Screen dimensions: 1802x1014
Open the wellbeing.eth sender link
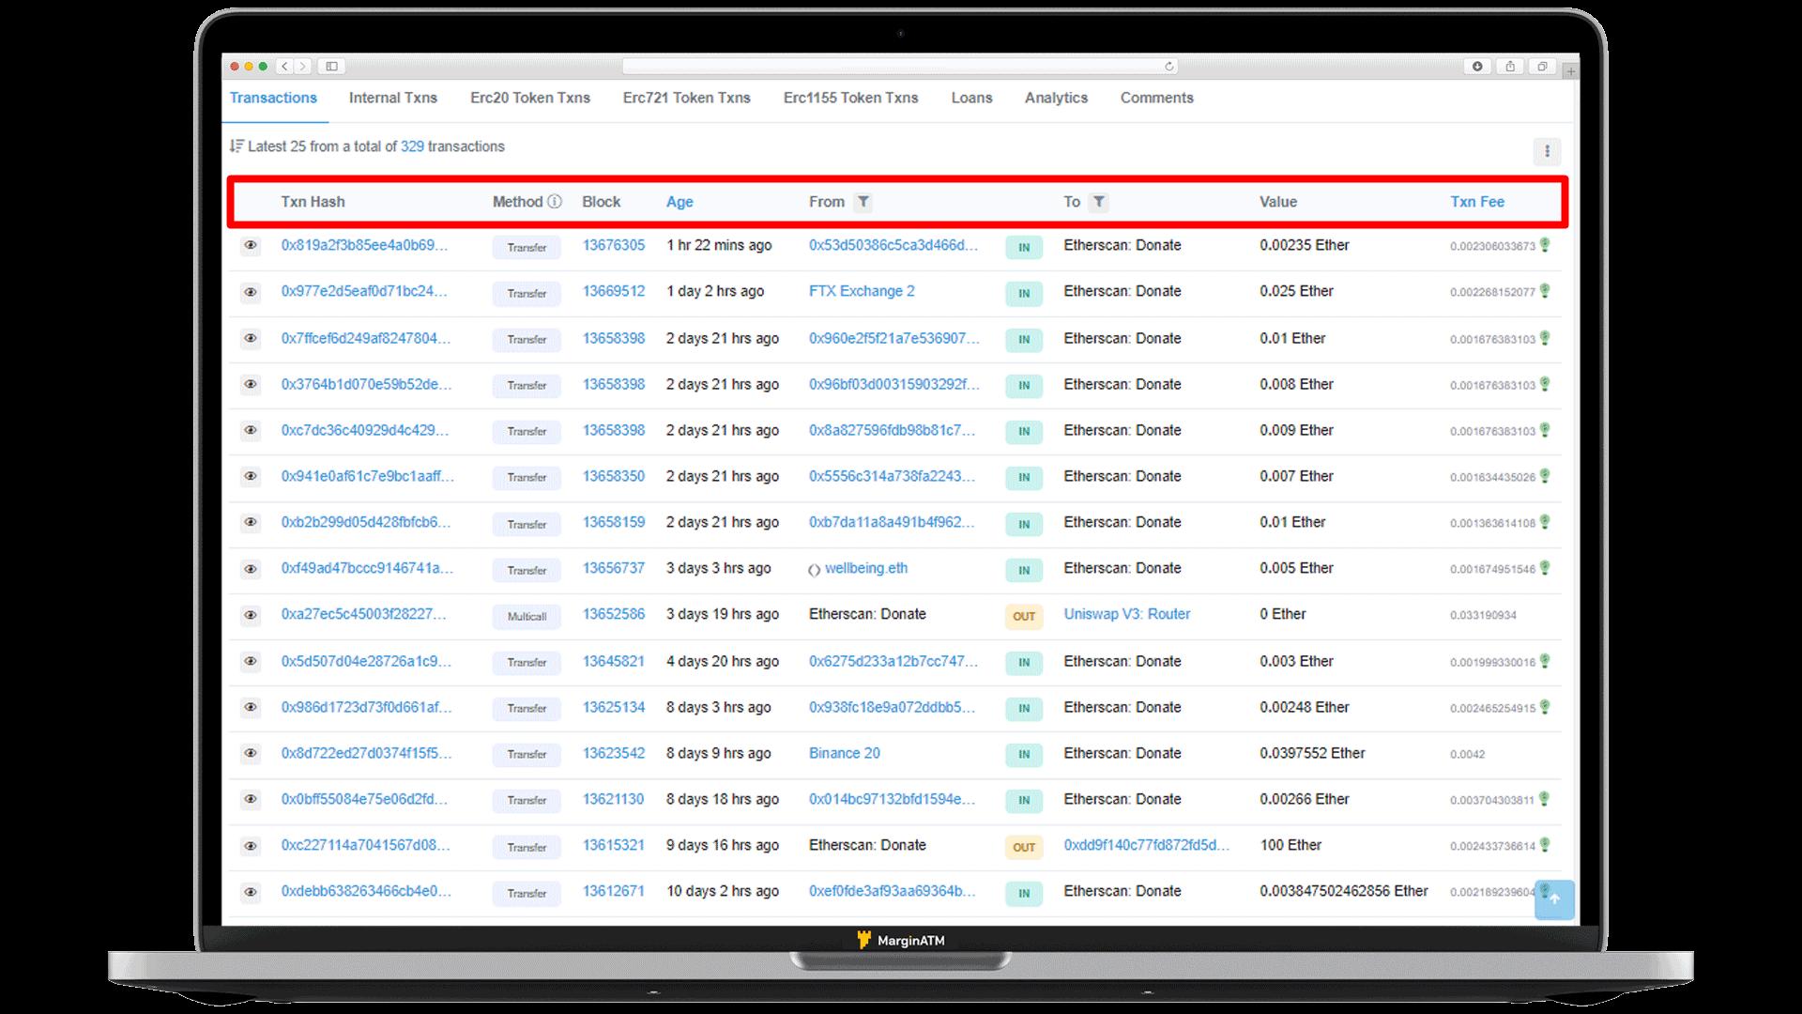[866, 568]
